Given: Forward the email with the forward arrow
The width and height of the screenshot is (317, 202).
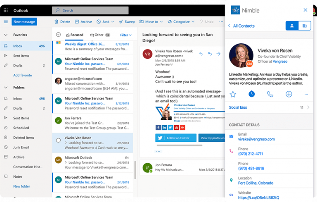Looking at the screenshot, I should (218, 54).
